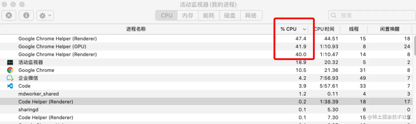
Task: Click the magnifier icon in search field
Action: [334, 16]
